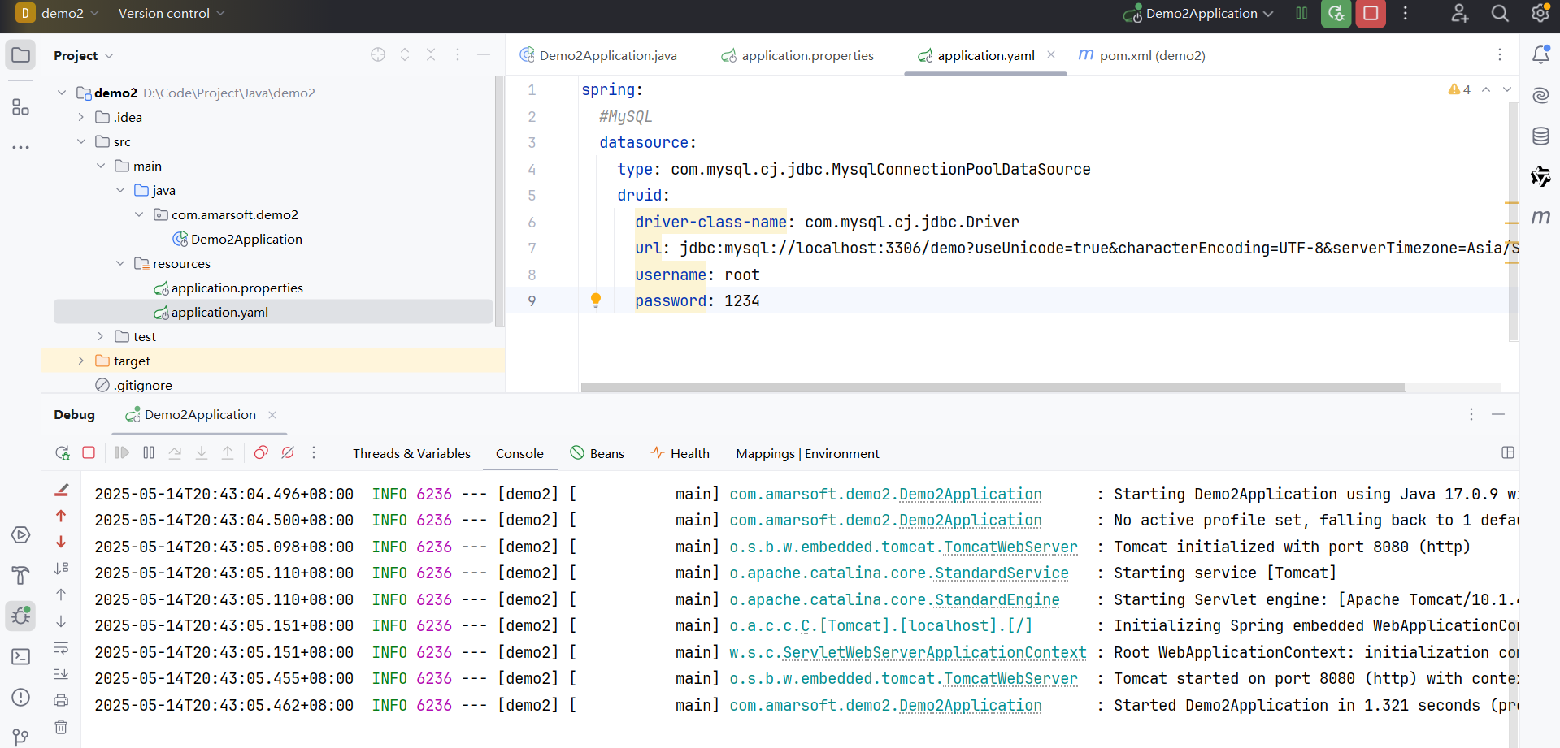Open the Maven tool window
The width and height of the screenshot is (1560, 748).
(1540, 217)
